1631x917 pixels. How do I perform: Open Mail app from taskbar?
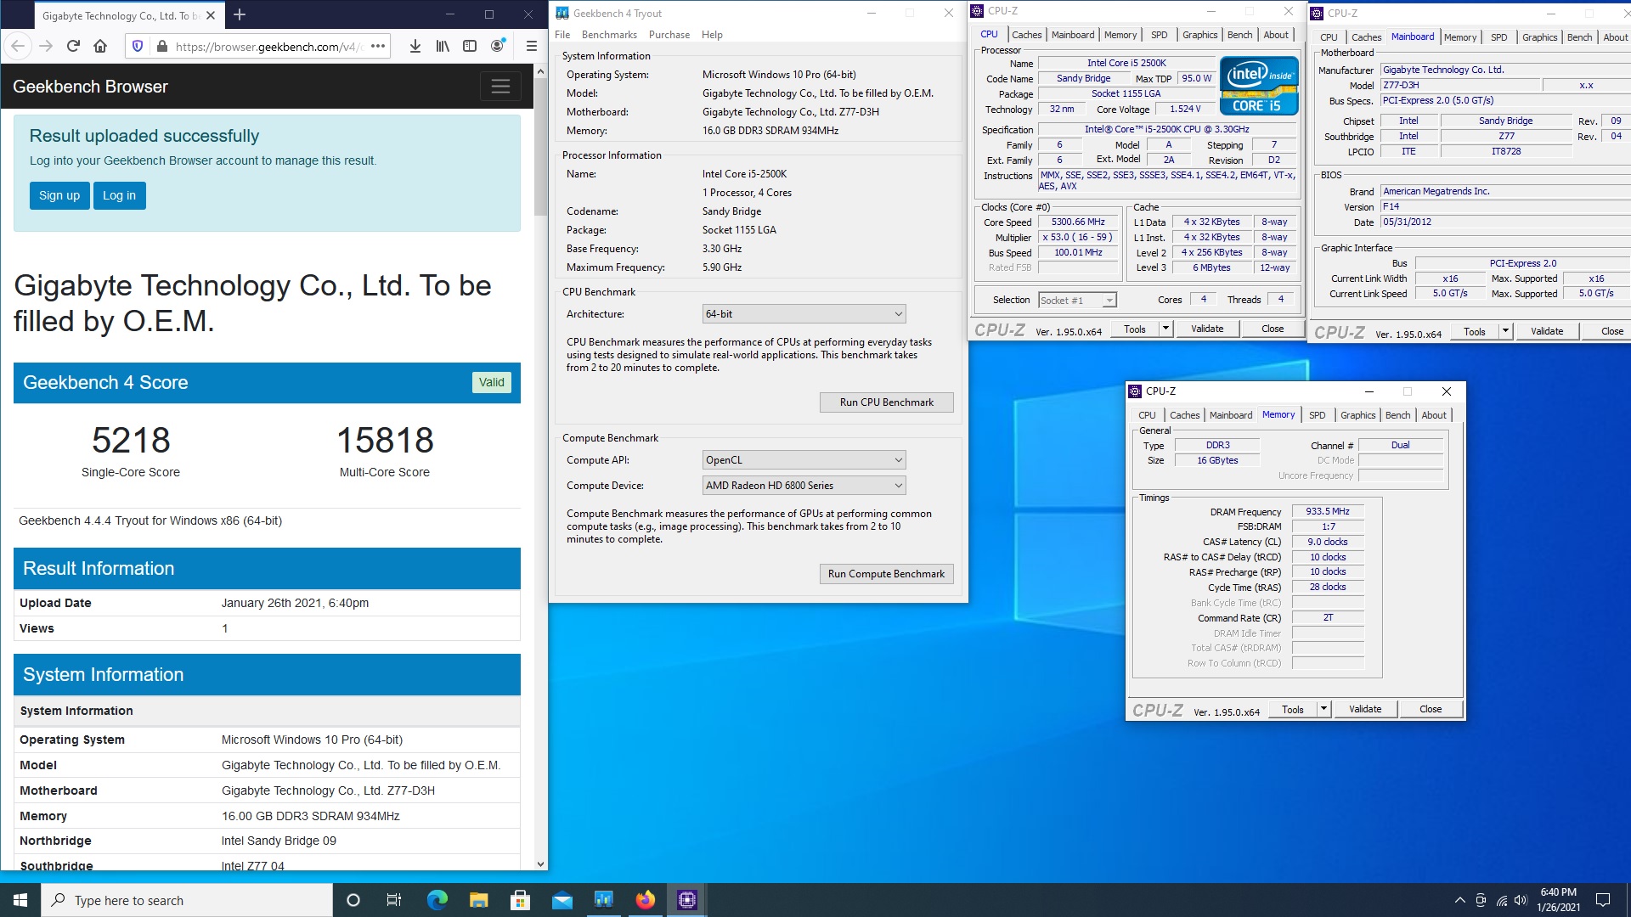coord(562,900)
